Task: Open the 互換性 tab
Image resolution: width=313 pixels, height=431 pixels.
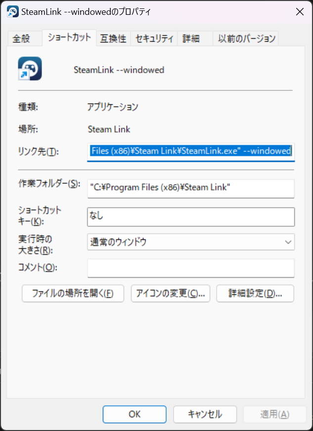Action: (x=113, y=39)
